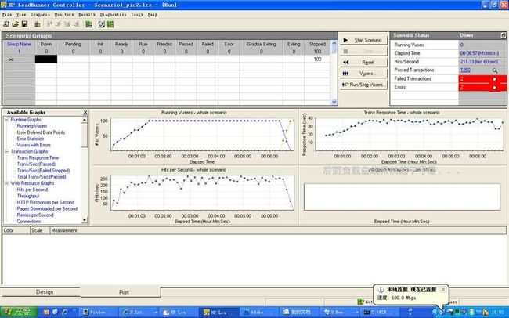
Task: Click Available Graphs scroll up arrow
Action: coord(85,120)
